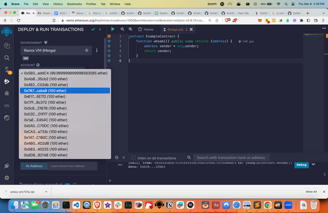Click the warning marker on line 1

[109, 36]
